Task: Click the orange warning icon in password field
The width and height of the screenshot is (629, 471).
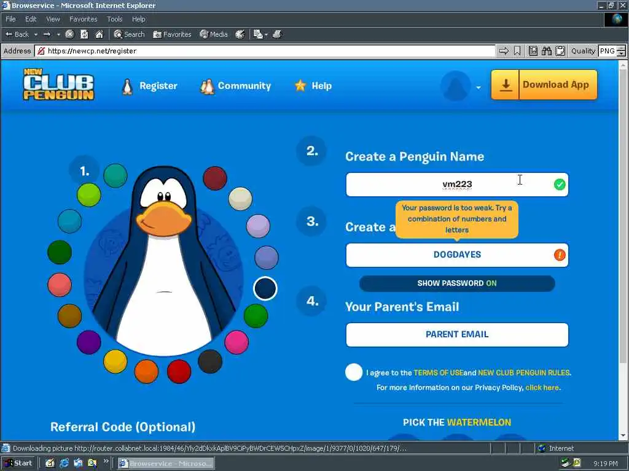Action: (560, 255)
